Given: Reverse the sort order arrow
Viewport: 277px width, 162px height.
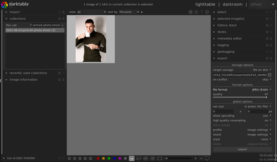Looking at the screenshot, I should point(142,12).
